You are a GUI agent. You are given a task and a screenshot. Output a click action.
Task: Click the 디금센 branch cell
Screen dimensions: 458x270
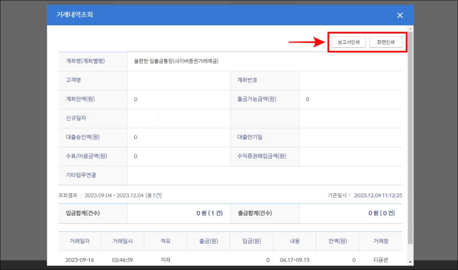pyautogui.click(x=381, y=260)
